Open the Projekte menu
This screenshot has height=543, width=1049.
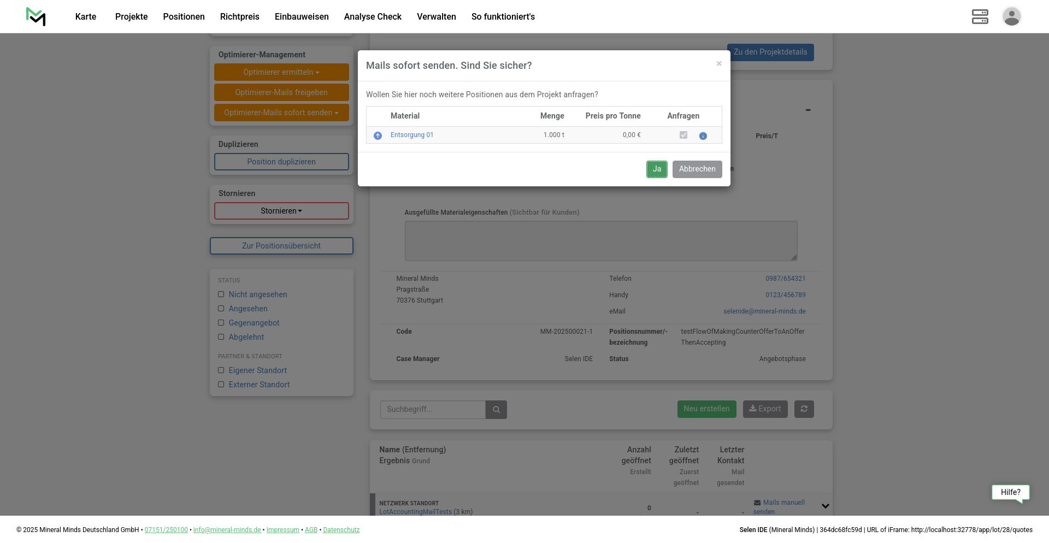(x=131, y=16)
